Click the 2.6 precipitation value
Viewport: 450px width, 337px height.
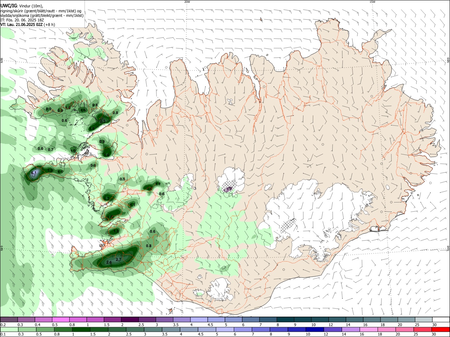[109, 262]
